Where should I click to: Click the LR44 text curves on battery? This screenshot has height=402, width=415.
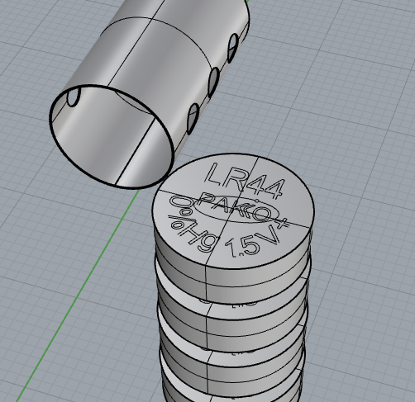click(245, 180)
